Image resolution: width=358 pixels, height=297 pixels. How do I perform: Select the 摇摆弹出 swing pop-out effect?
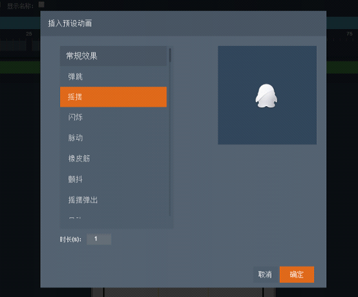(x=113, y=199)
